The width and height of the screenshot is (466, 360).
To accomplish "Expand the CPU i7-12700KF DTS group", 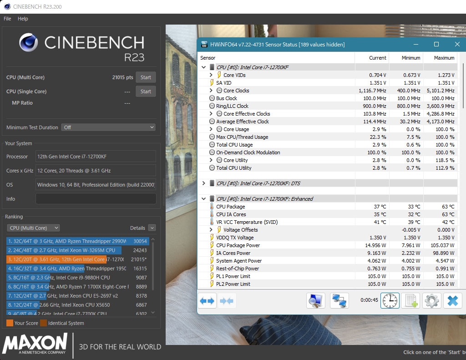I will 203,183.
